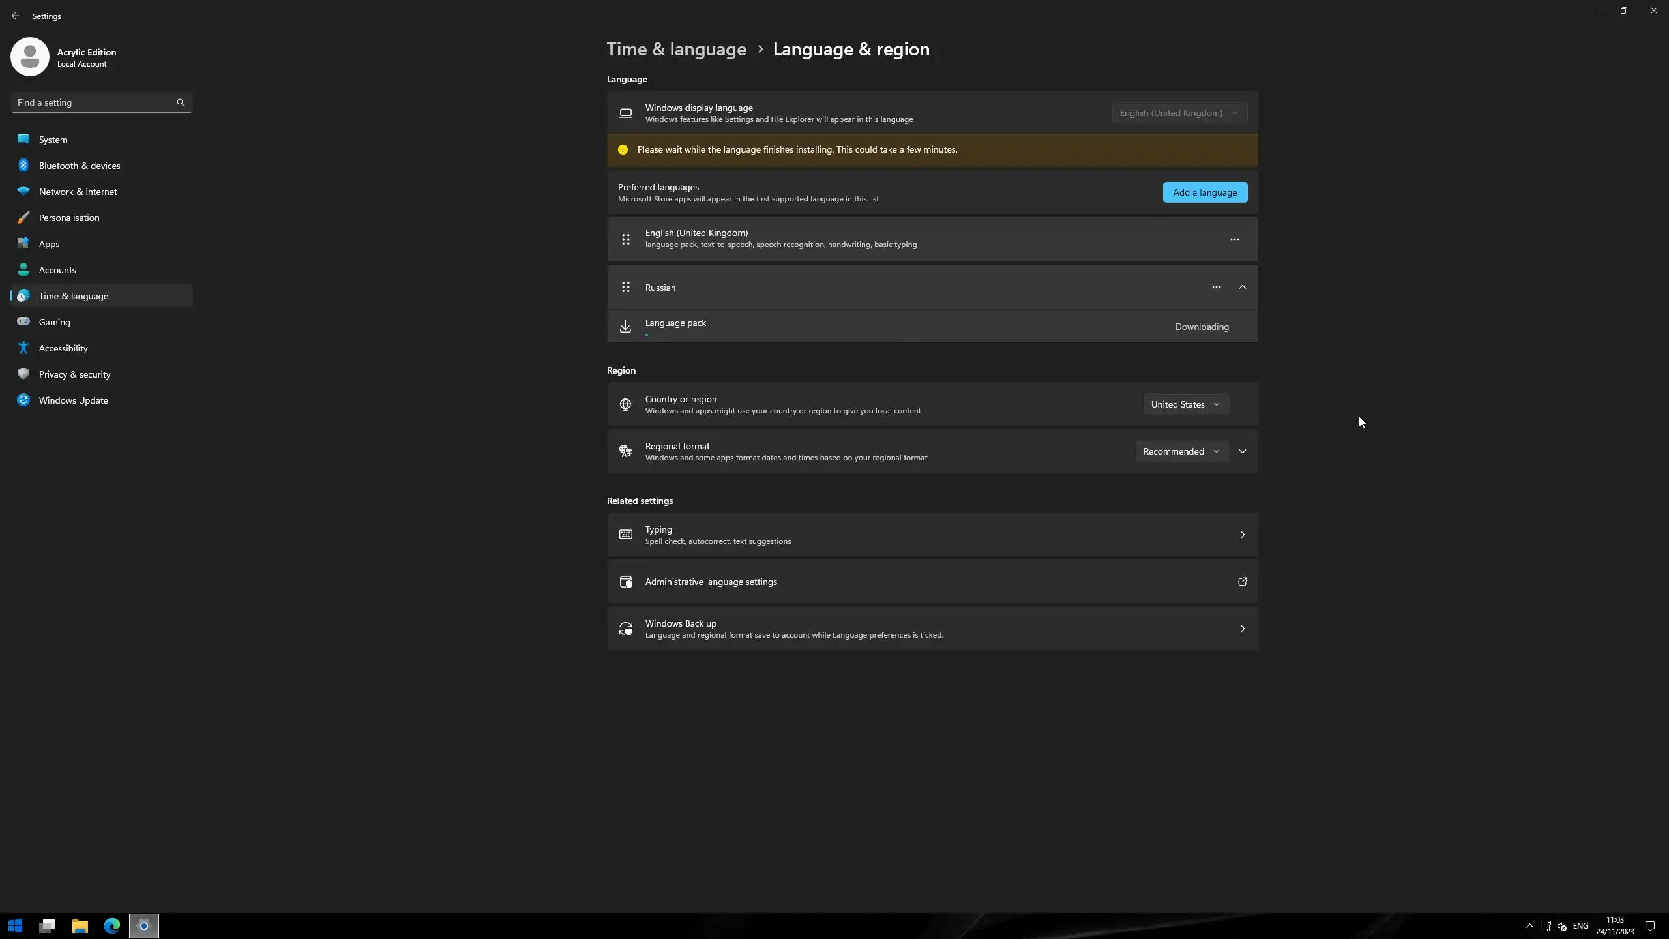The image size is (1669, 939).
Task: Click the Add a language button
Action: coord(1204,192)
